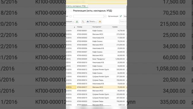
Task: Click the Организация value field
Action: click(125, 16)
